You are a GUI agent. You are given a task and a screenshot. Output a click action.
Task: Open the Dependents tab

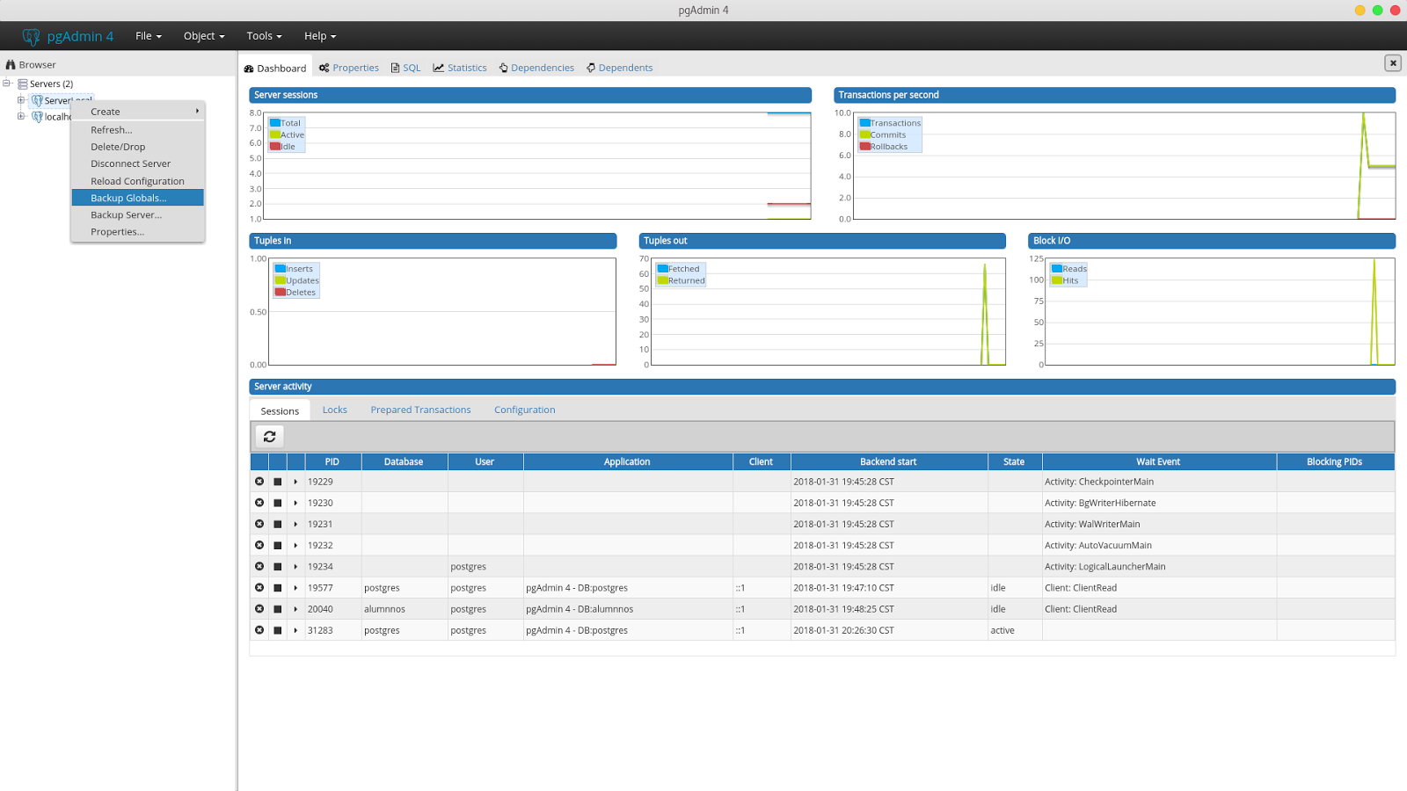coord(620,68)
